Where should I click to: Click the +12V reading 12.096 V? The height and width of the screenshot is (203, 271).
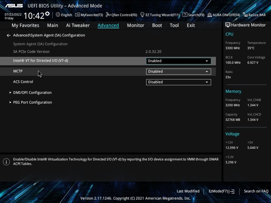[x=232, y=148]
